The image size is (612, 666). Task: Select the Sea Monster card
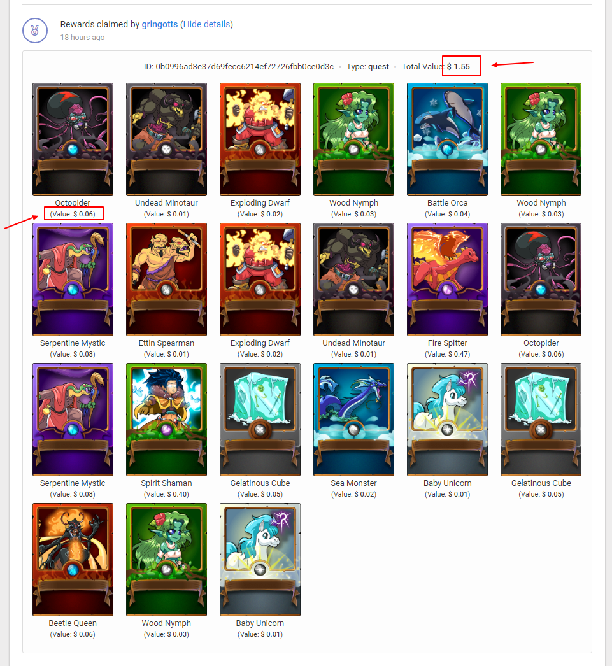pos(354,420)
